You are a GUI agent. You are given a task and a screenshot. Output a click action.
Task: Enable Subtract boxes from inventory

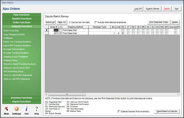pyautogui.click(x=119, y=111)
